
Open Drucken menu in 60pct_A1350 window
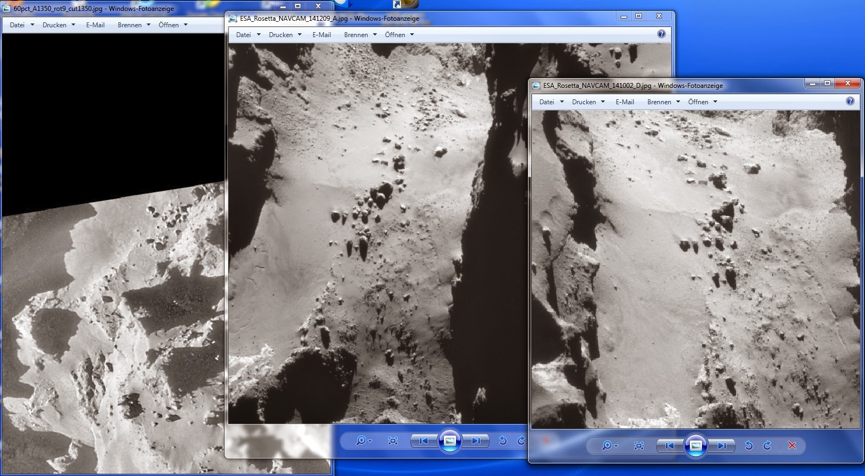58,25
